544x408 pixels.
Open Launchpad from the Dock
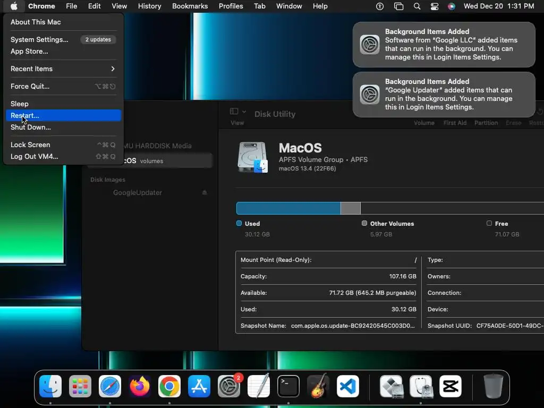tap(80, 386)
